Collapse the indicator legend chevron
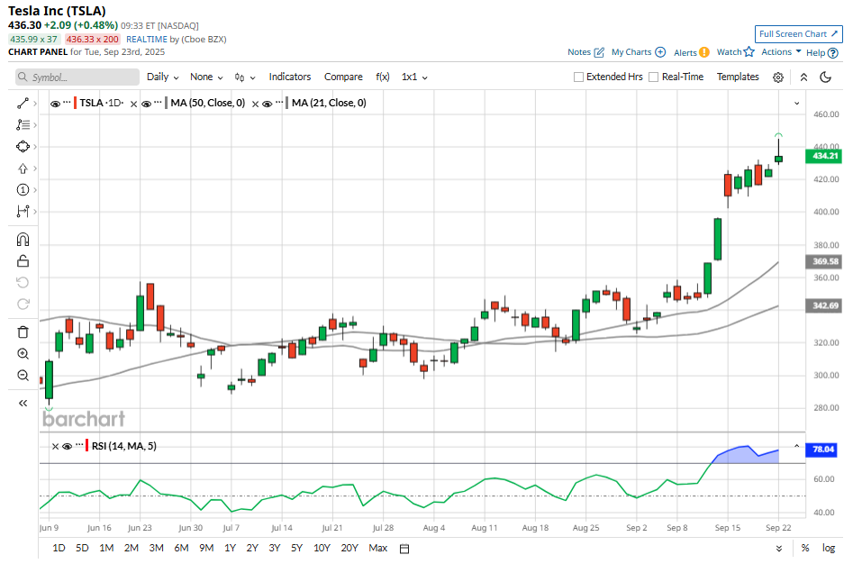The image size is (853, 573). tap(796, 103)
